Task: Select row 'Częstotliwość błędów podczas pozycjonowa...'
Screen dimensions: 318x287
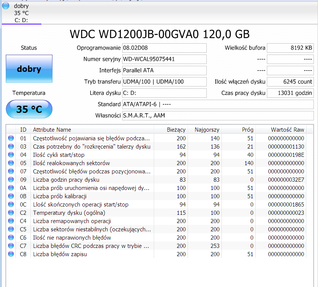Action: point(156,171)
